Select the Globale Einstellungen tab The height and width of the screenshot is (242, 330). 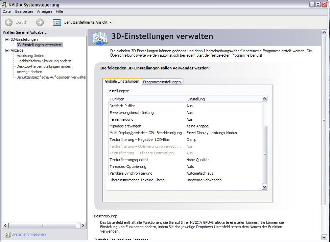point(122,81)
